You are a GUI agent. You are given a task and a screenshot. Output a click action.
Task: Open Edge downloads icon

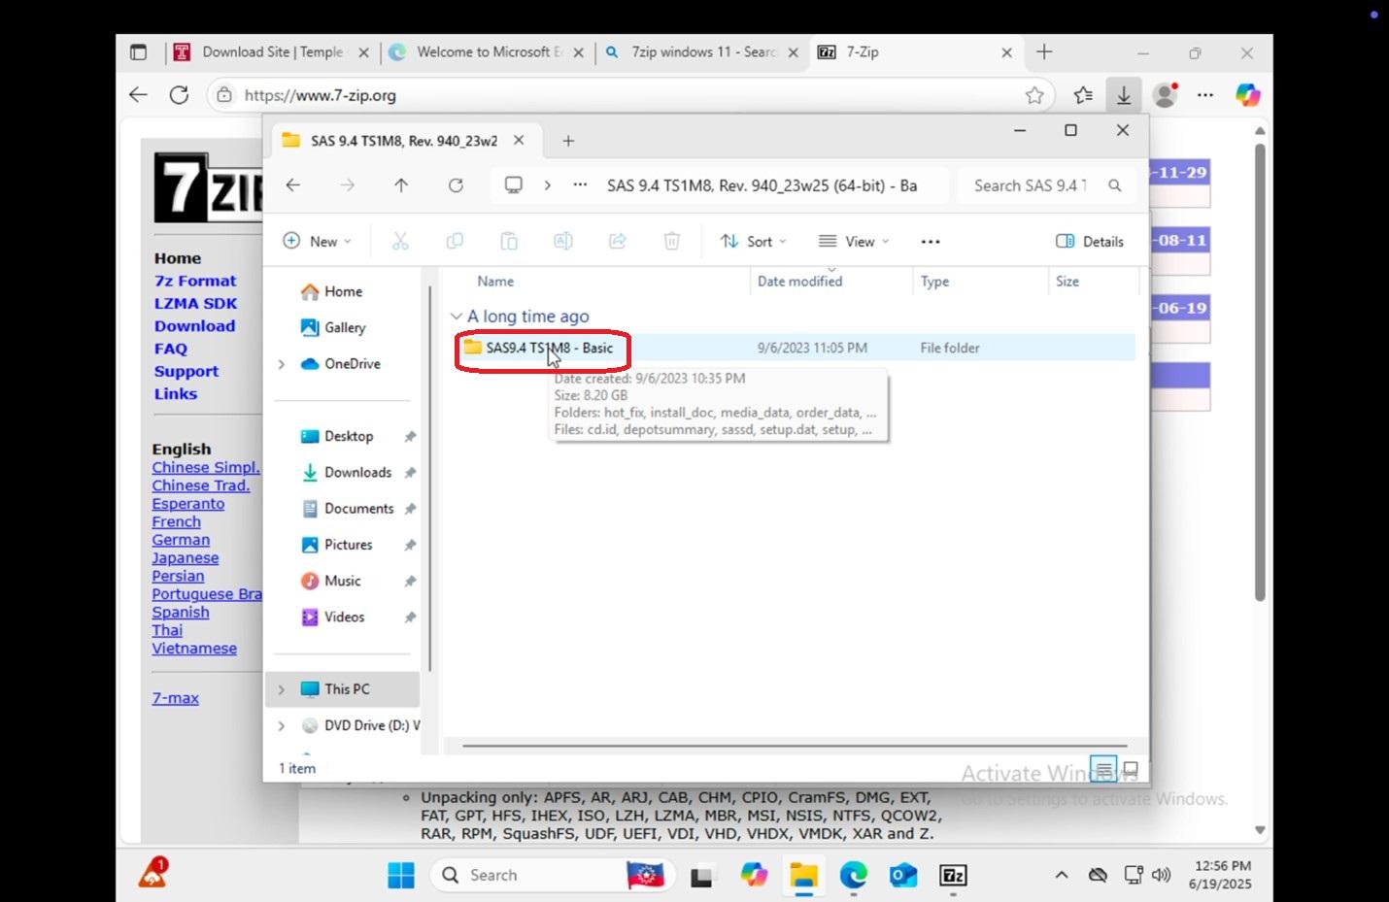[x=1124, y=95]
